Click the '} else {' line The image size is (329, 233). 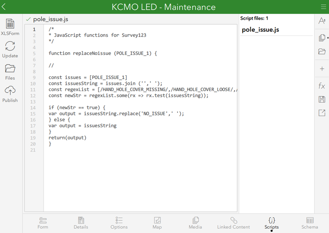tap(59, 120)
